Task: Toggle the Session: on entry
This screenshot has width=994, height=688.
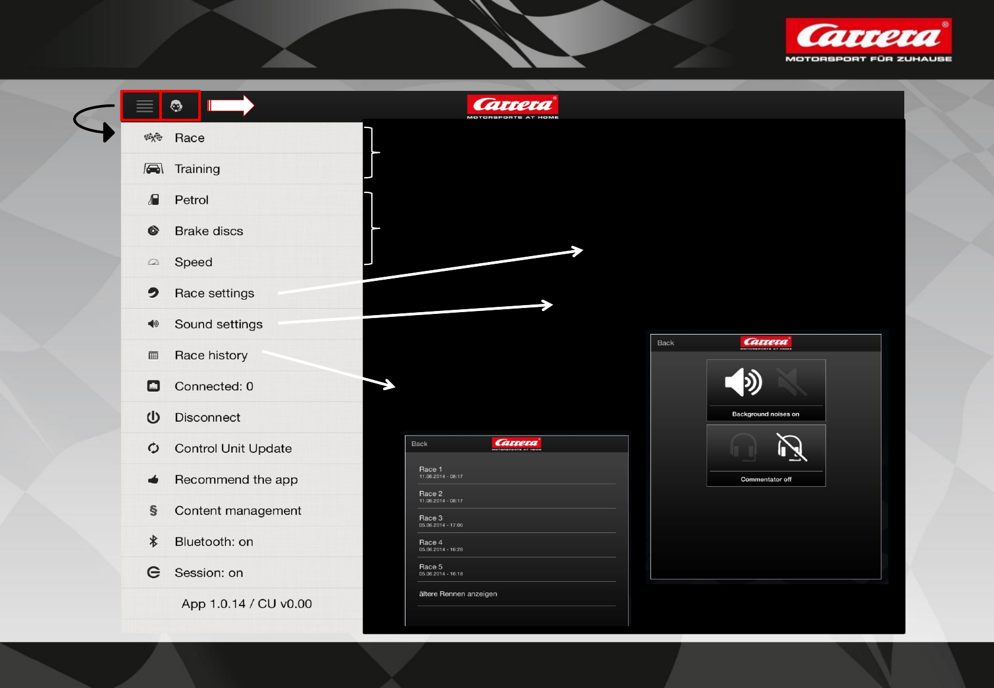Action: 242,572
